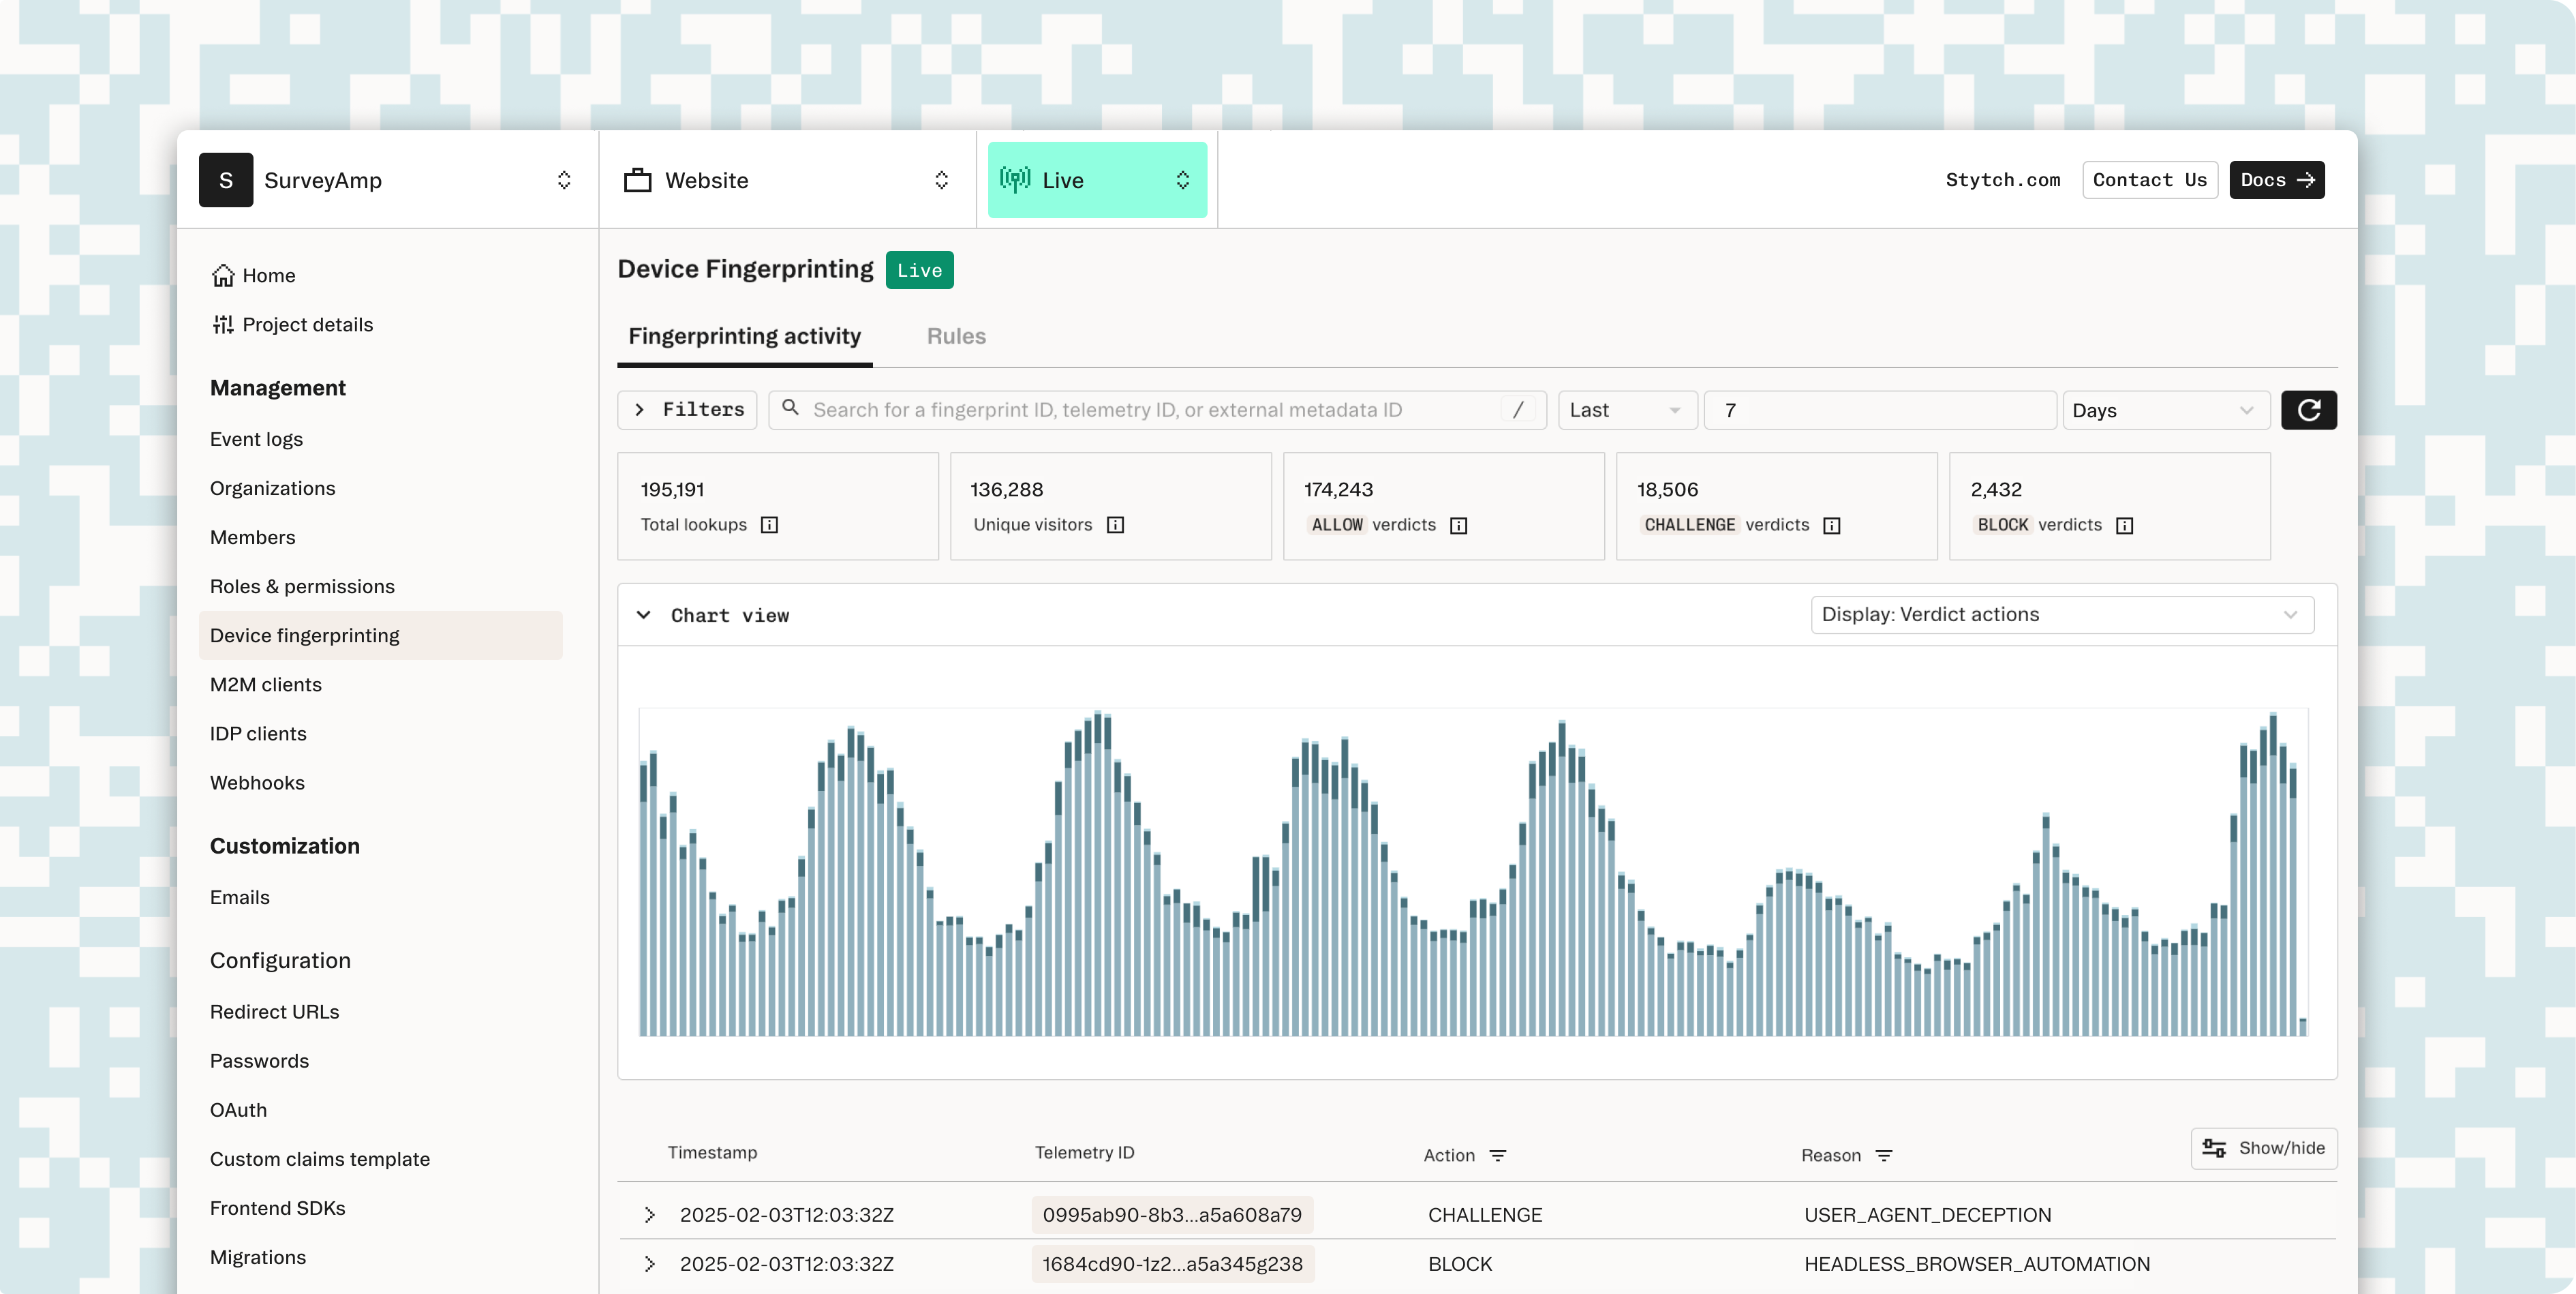Click the refresh data button

[x=2308, y=410]
